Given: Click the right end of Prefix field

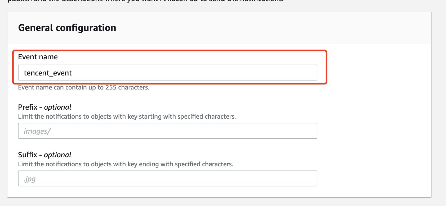Looking at the screenshot, I should (310, 131).
